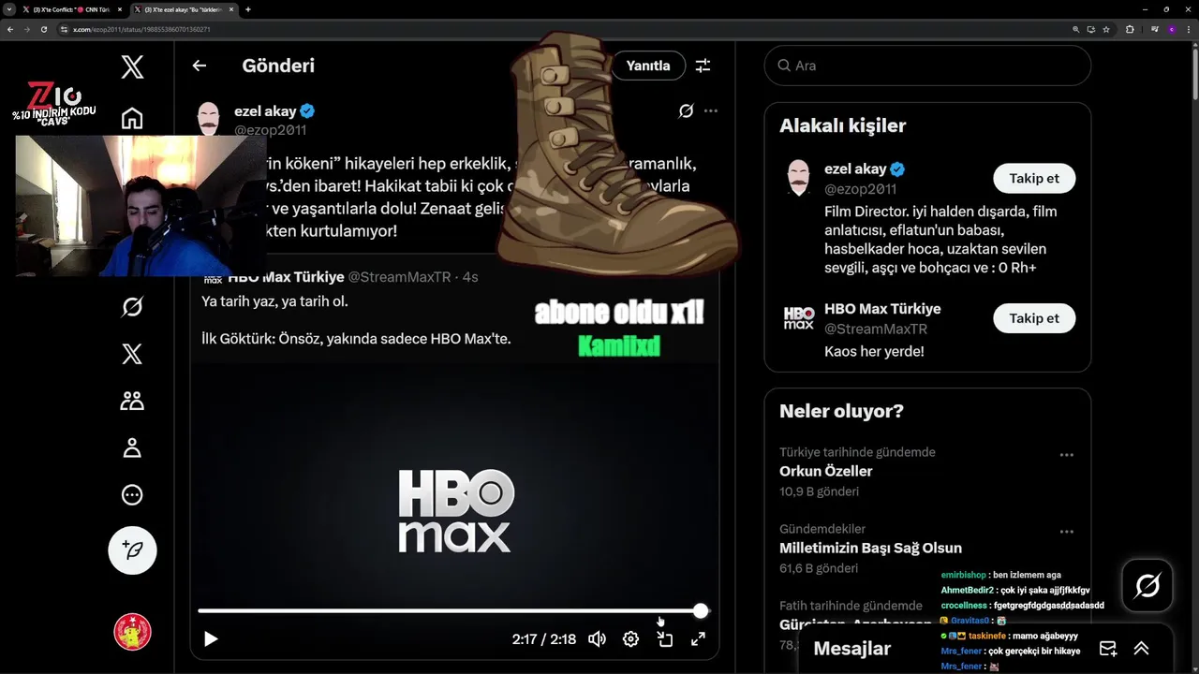Click the video progress bar
Screen dimensions: 1199x674
pos(453,611)
